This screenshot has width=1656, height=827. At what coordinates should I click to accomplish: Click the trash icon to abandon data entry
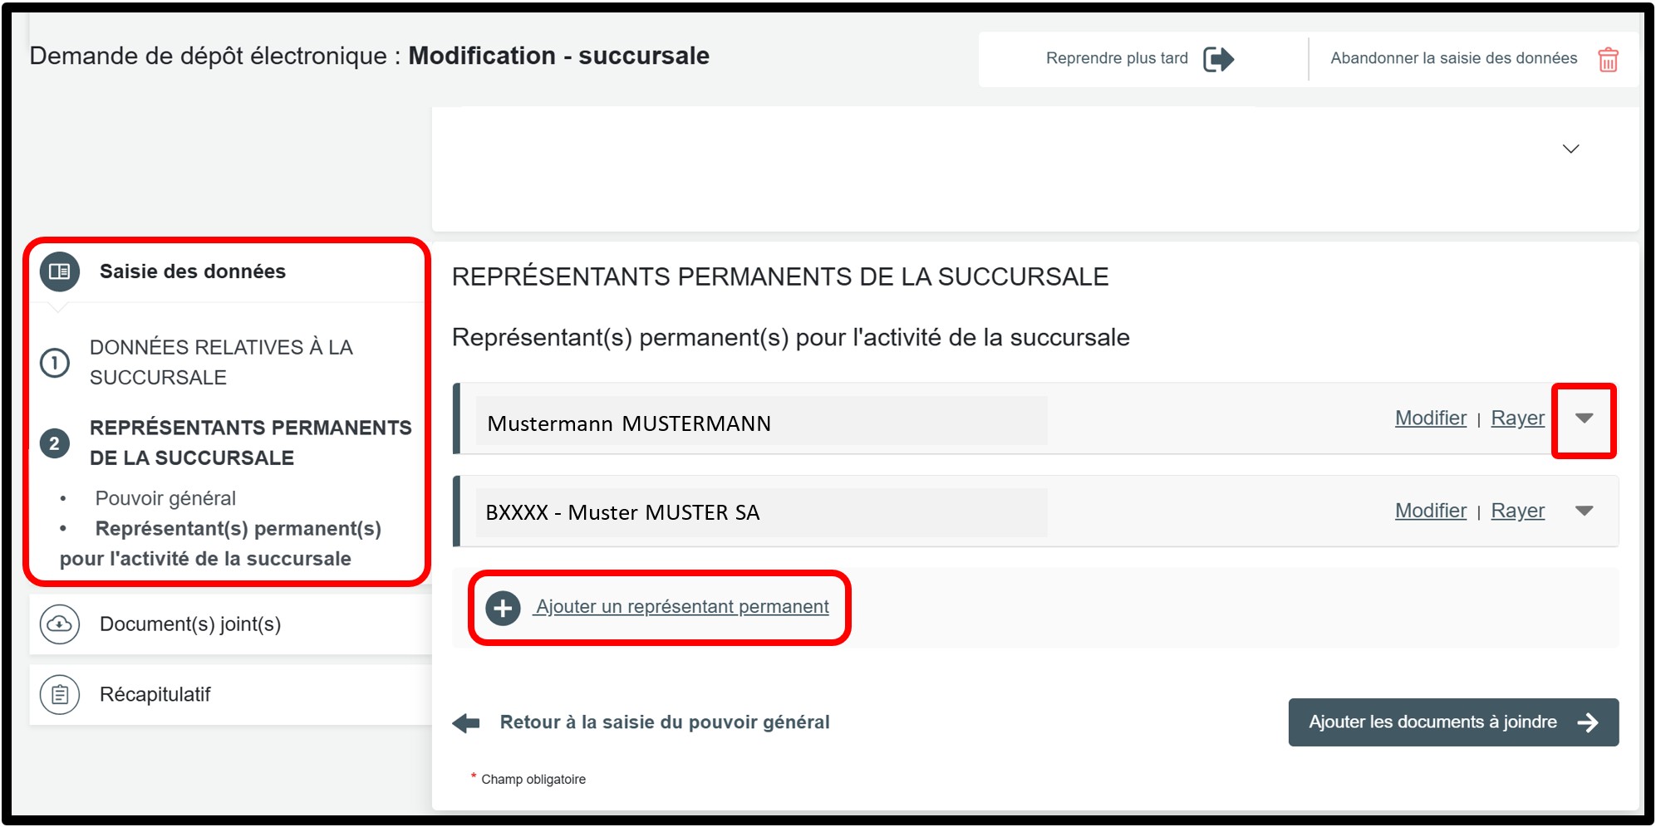1608,59
